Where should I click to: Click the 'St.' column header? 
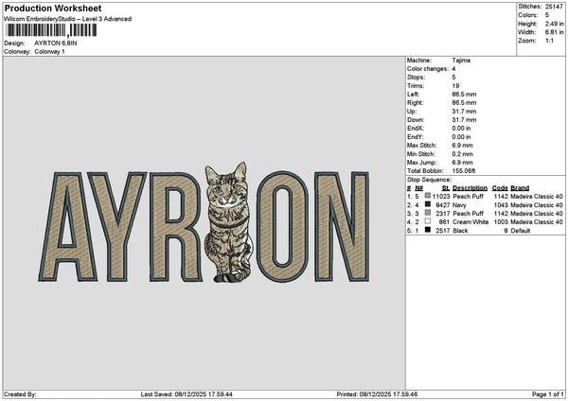pos(446,188)
